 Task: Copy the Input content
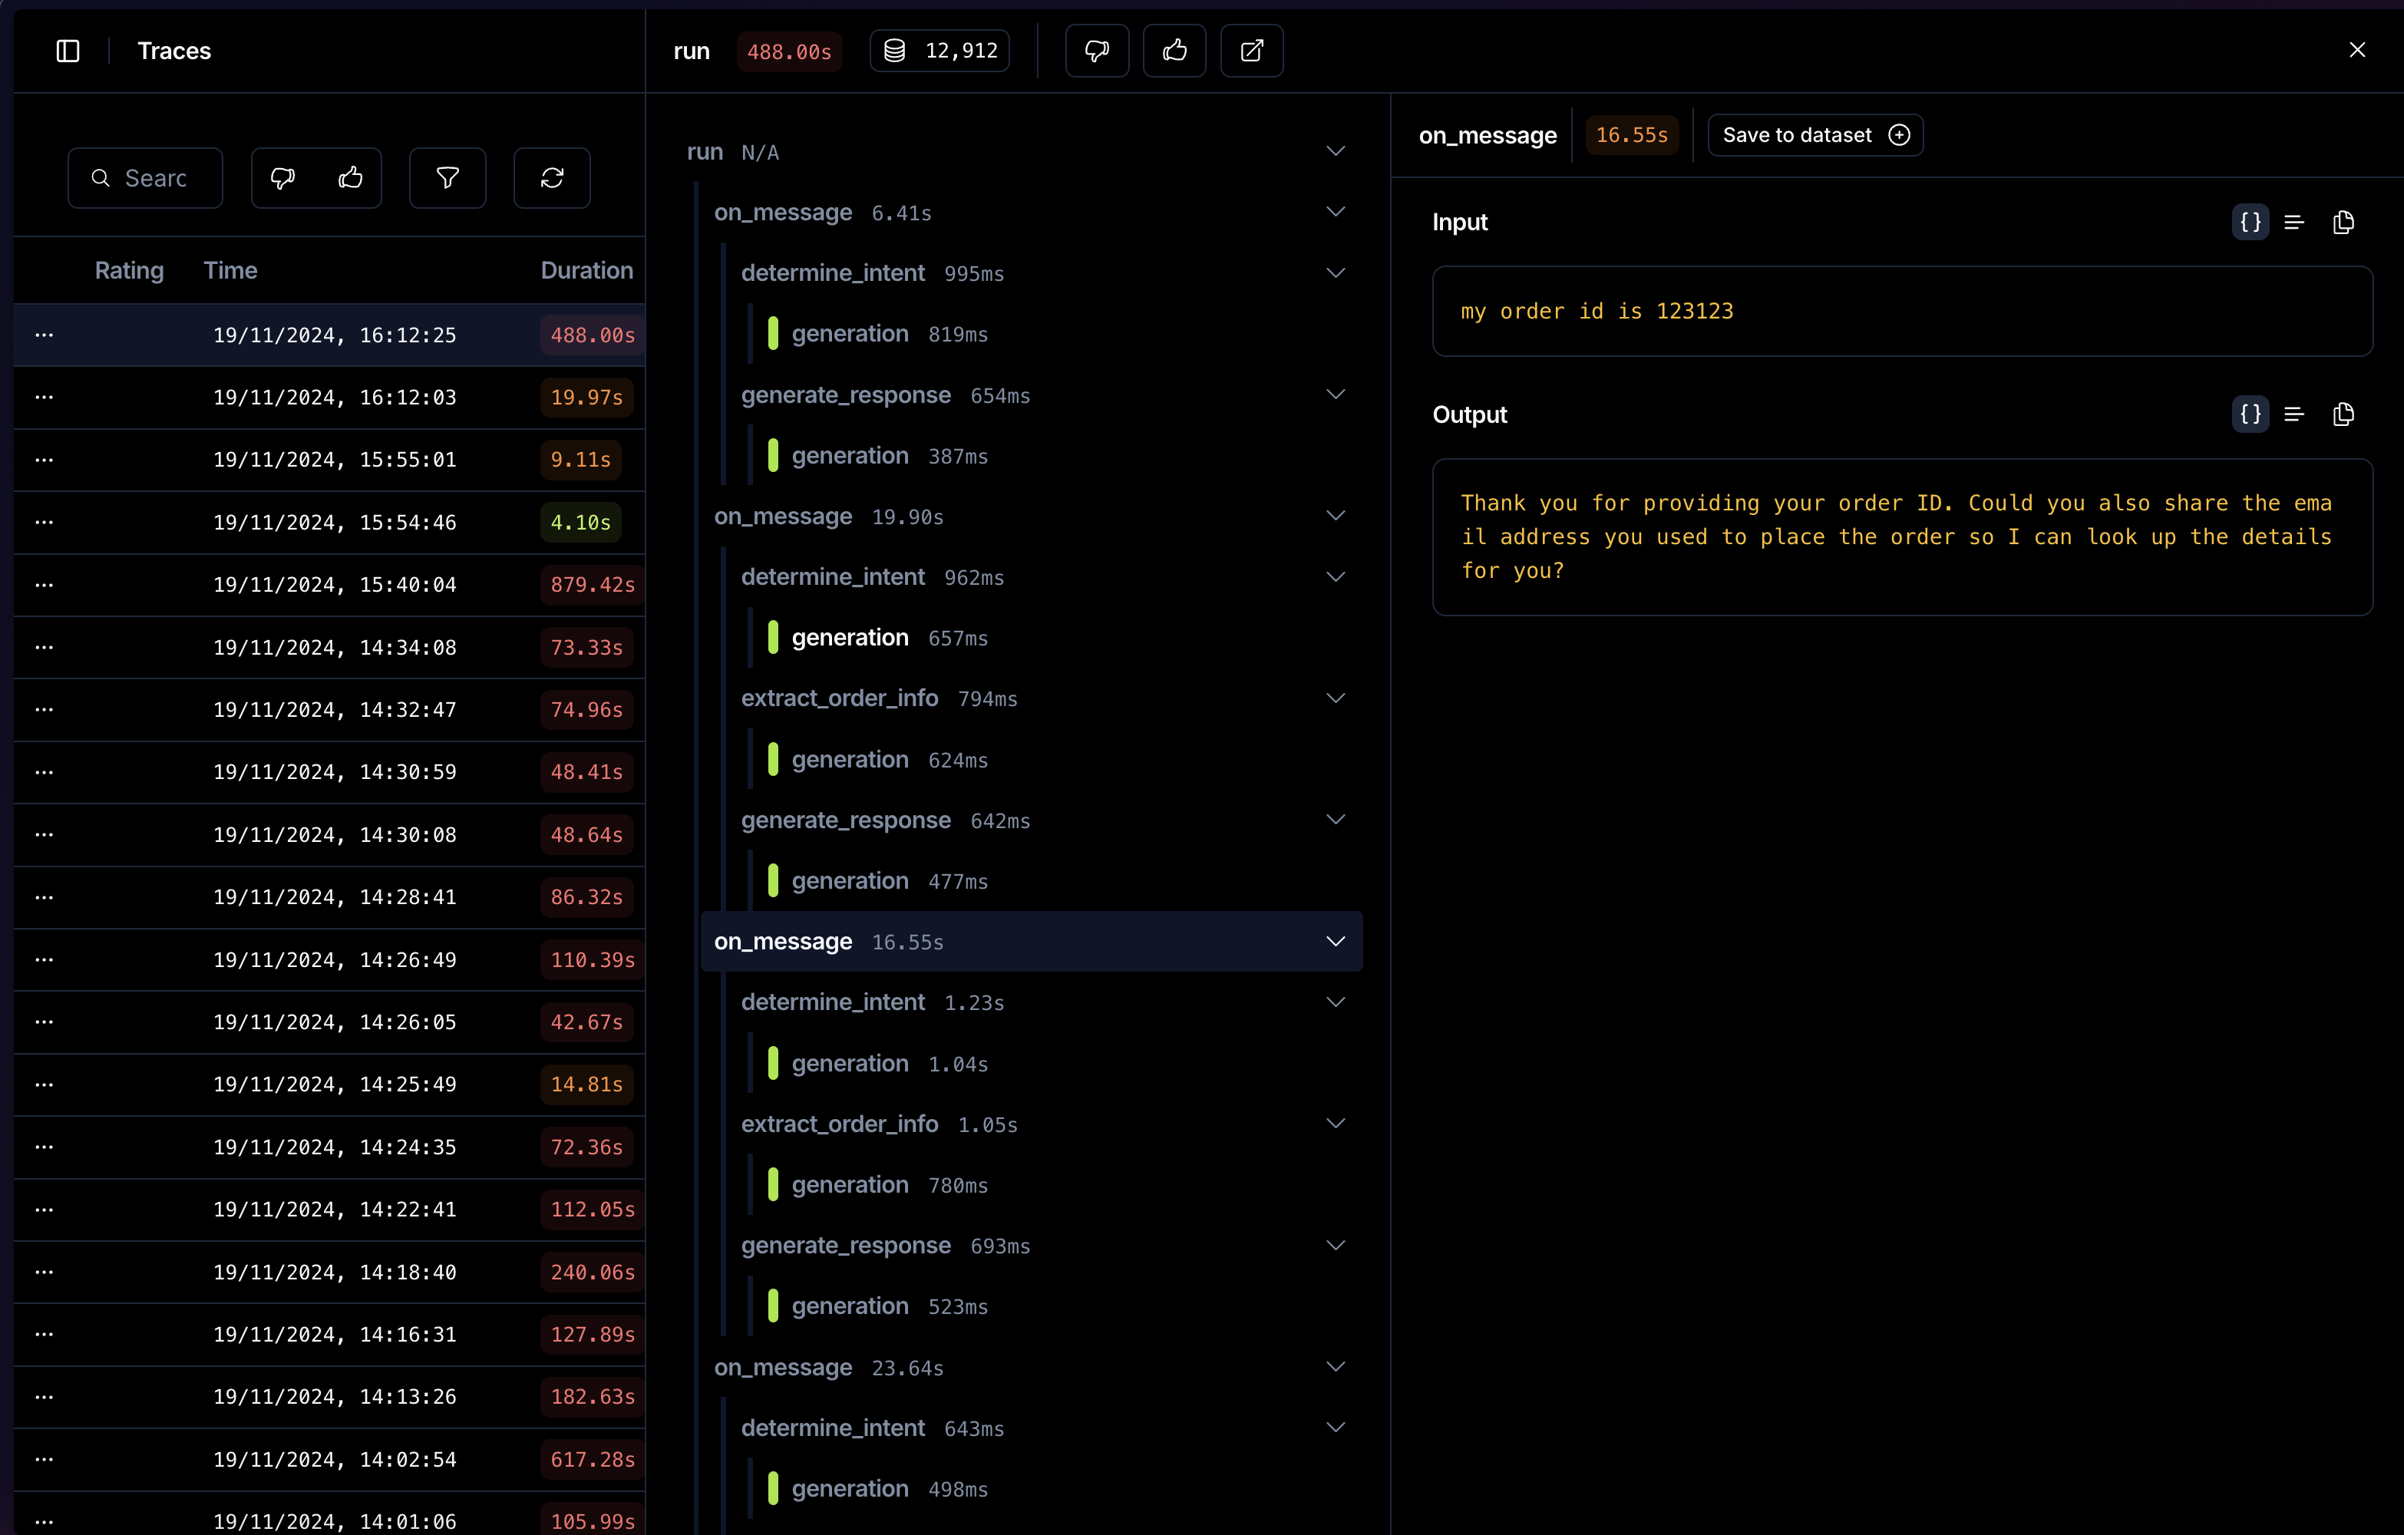tap(2343, 223)
